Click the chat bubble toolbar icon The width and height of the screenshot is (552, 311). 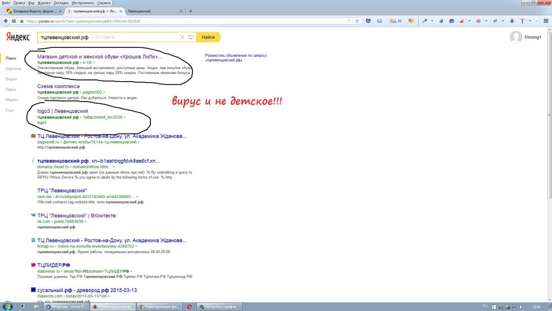[x=452, y=21]
